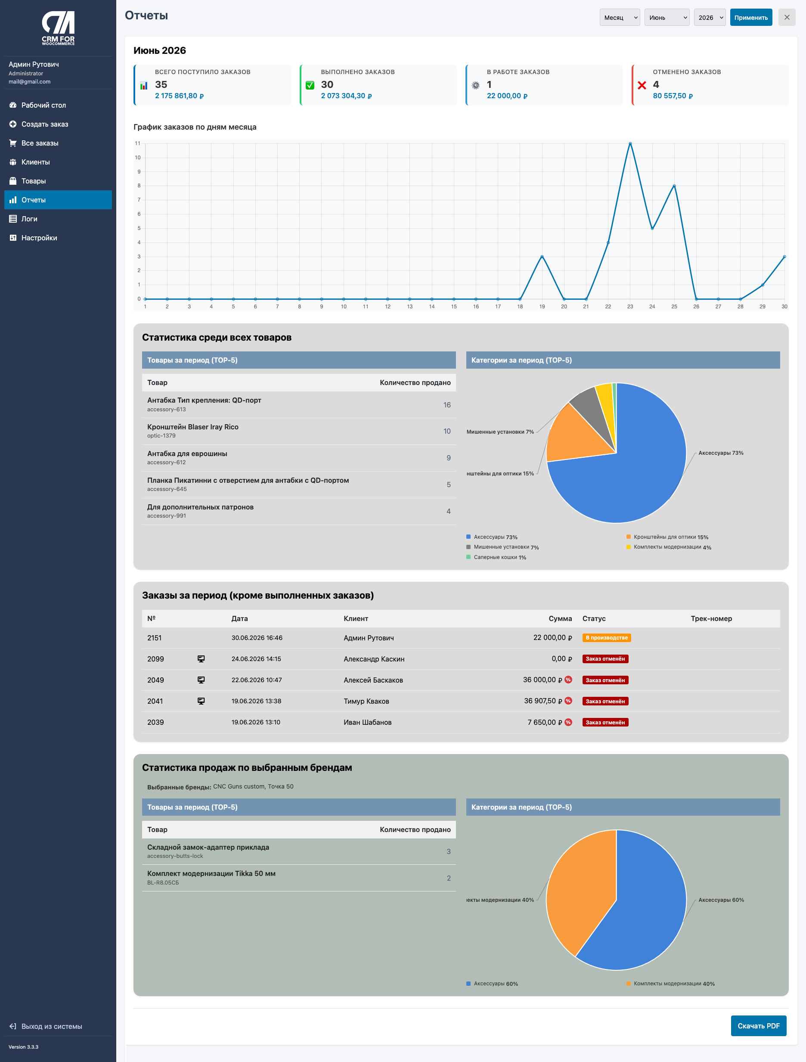Screen dimensions: 806x1062
Task: Click the people icon beside Клиенты
Action: [x=13, y=162]
